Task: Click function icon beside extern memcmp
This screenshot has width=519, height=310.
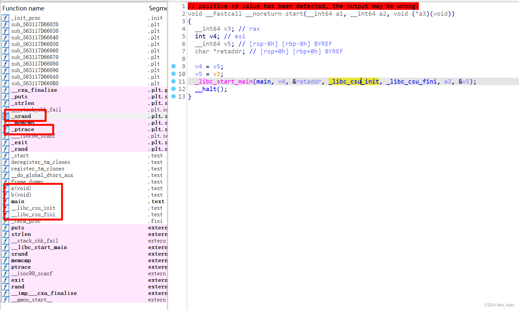Action: (5, 261)
